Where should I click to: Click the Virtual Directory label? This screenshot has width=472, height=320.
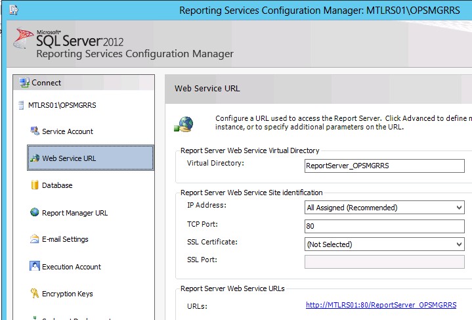pos(215,163)
